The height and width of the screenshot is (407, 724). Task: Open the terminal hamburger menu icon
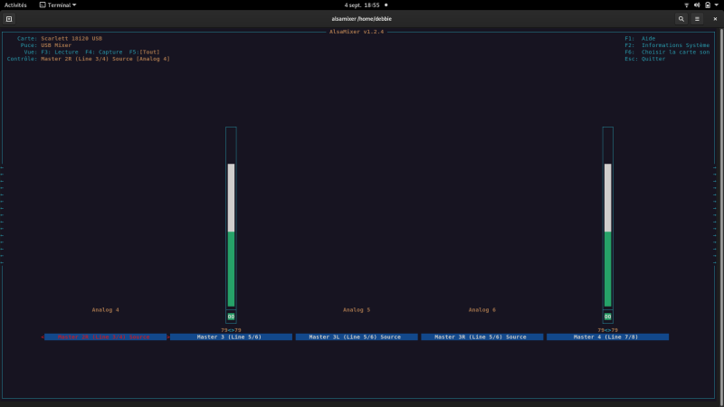coord(697,19)
